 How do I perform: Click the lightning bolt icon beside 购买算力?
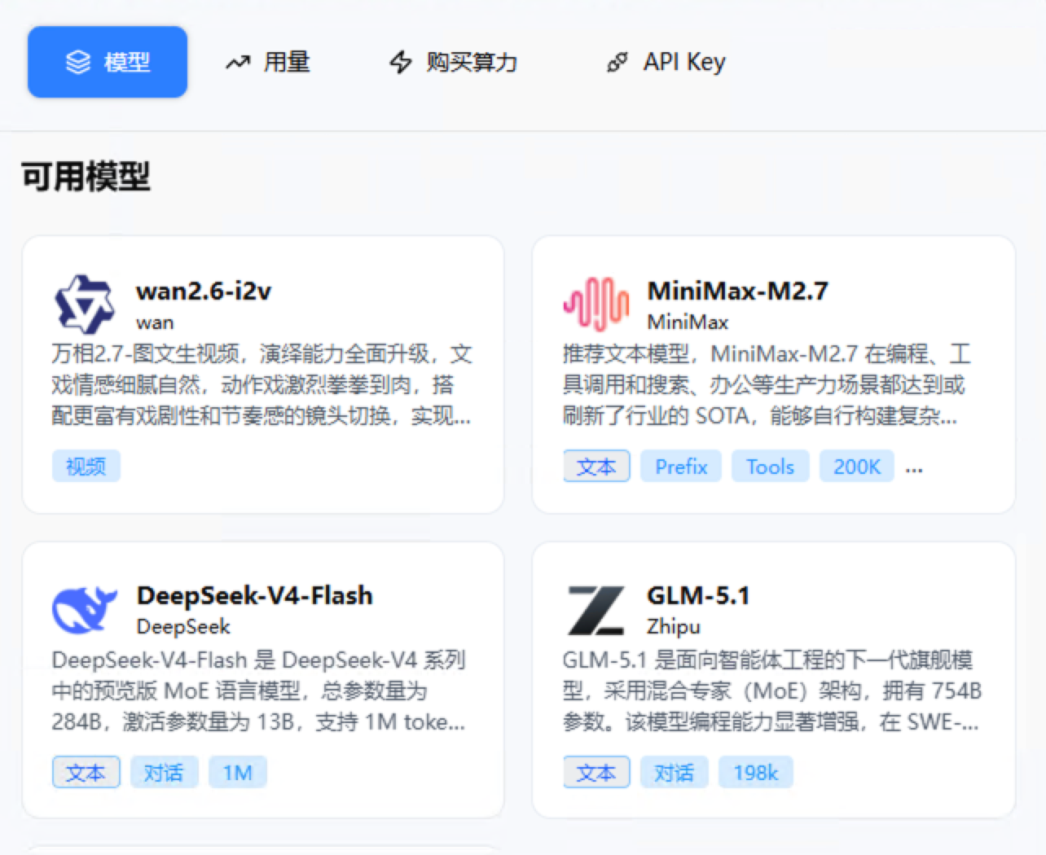(x=401, y=62)
